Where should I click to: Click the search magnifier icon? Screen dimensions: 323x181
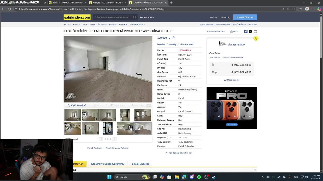[x=135, y=17]
